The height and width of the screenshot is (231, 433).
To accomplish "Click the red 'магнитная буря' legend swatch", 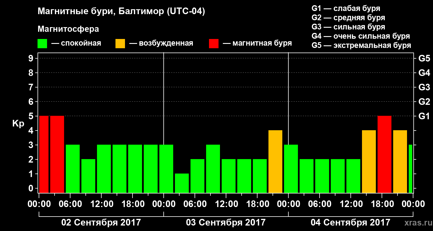I will (214, 44).
